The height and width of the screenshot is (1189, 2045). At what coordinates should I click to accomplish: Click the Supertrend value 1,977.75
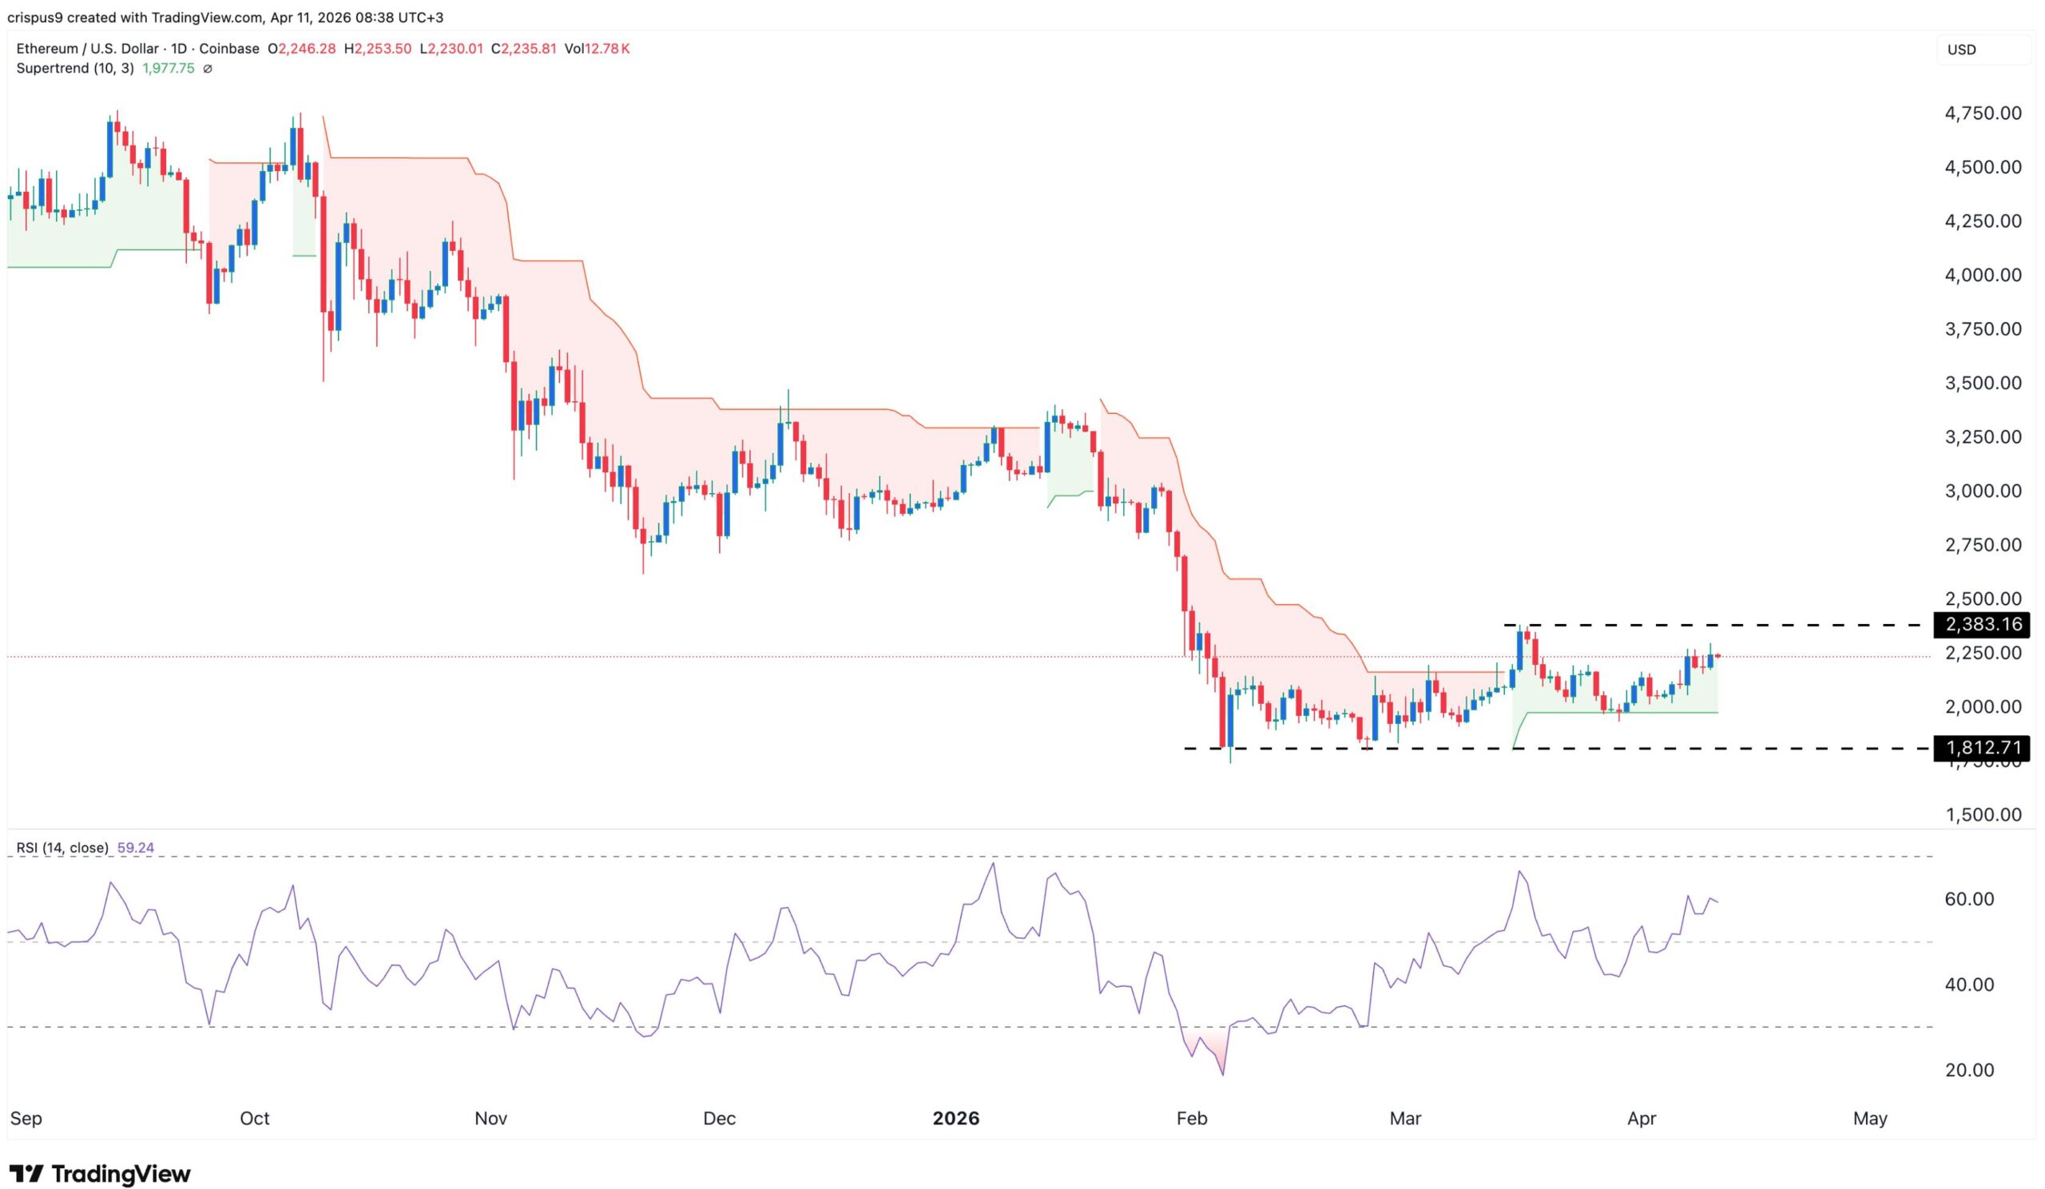coord(169,69)
